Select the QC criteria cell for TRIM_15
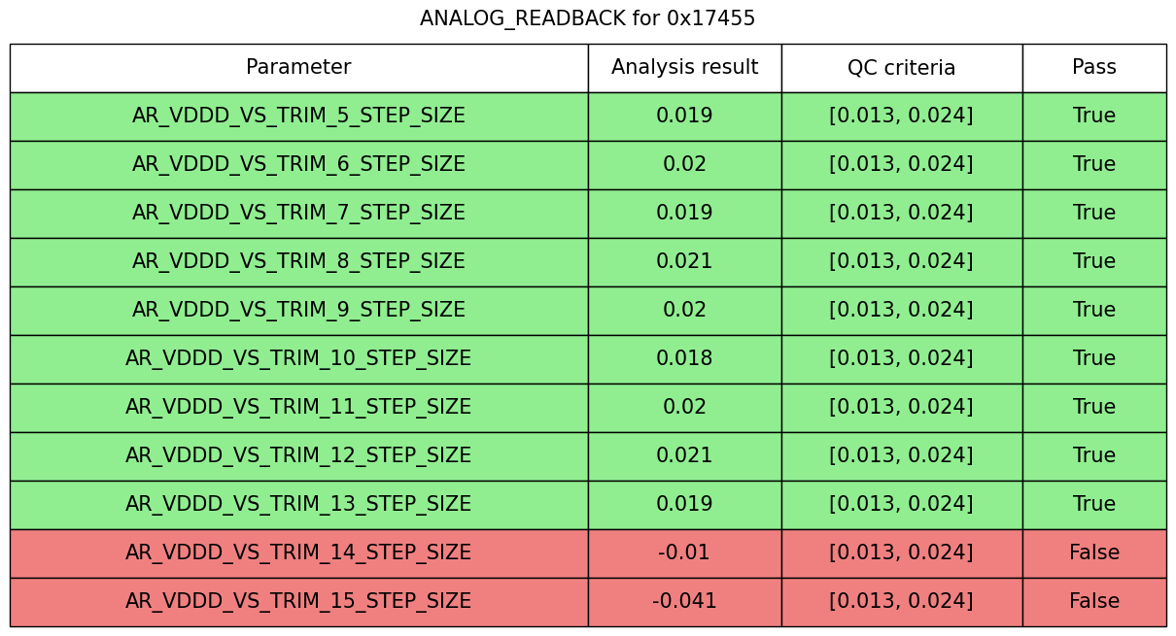This screenshot has height=636, width=1176. pos(901,602)
